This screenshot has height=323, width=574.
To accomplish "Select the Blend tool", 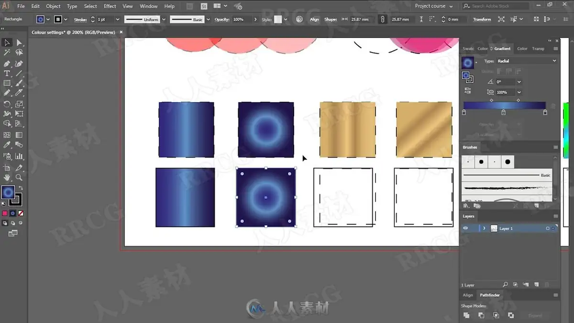I will click(x=19, y=145).
